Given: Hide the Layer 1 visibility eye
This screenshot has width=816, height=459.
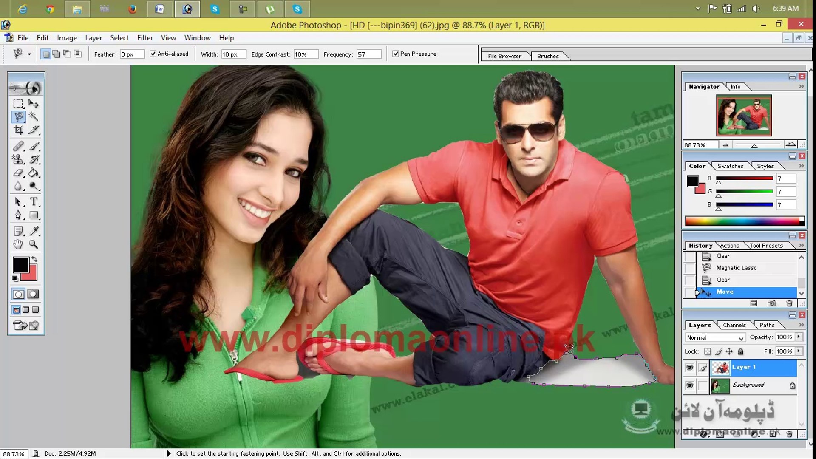Looking at the screenshot, I should coord(689,368).
